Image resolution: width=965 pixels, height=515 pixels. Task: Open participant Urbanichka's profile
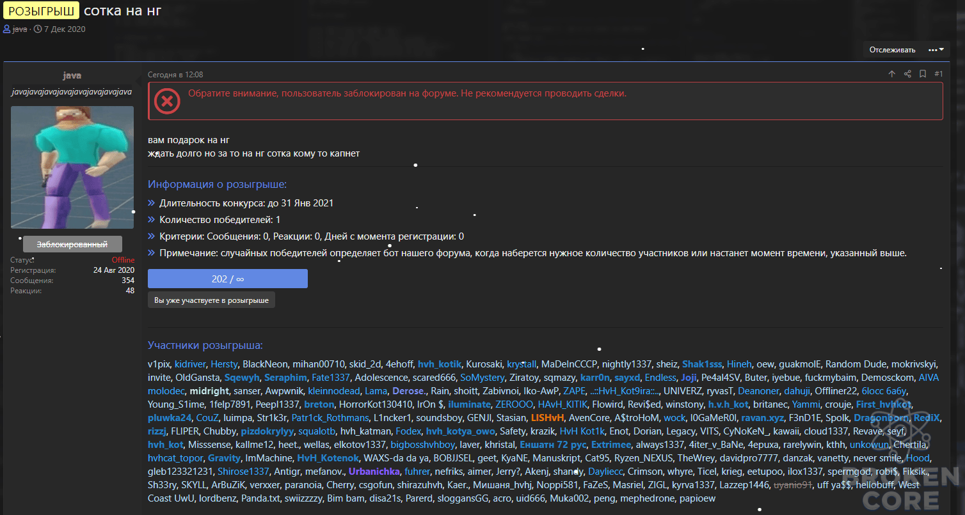click(374, 472)
